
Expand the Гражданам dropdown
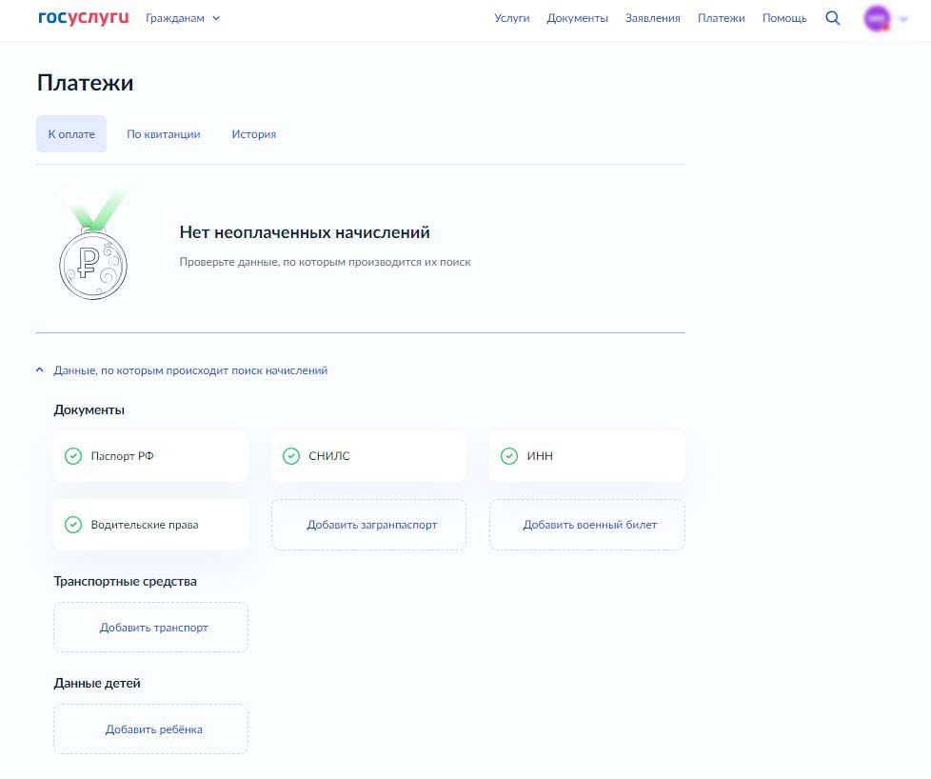click(x=183, y=18)
